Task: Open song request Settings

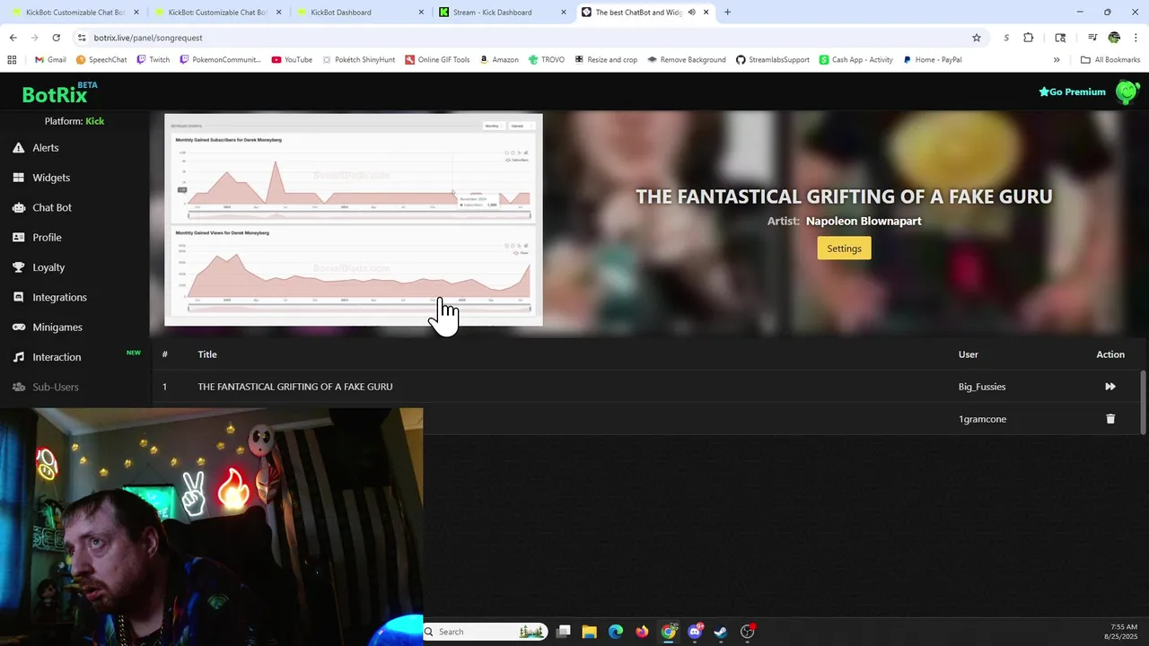Action: pos(844,249)
